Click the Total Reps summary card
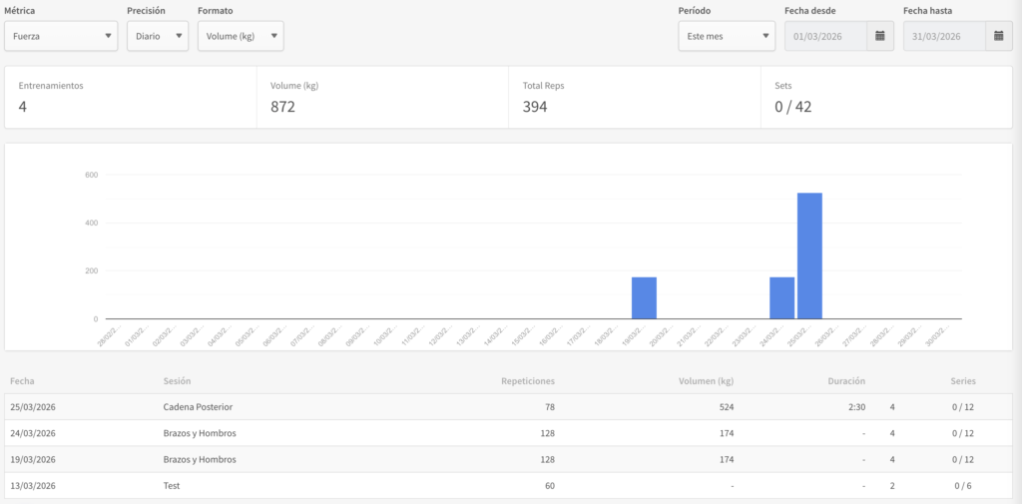This screenshot has width=1022, height=504. 634,97
